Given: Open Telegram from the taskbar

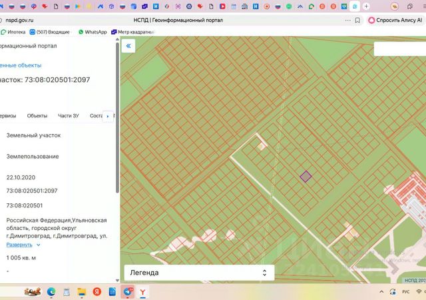Looking at the screenshot, I should [128, 292].
